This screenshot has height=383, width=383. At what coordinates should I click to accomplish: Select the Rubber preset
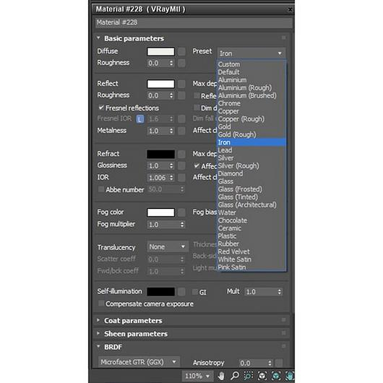click(x=251, y=244)
